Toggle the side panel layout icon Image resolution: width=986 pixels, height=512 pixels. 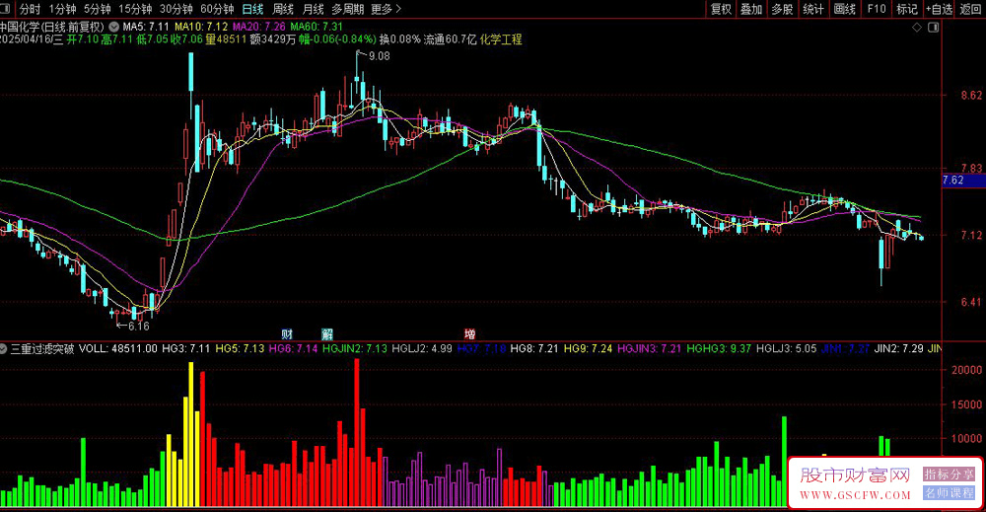[x=933, y=27]
